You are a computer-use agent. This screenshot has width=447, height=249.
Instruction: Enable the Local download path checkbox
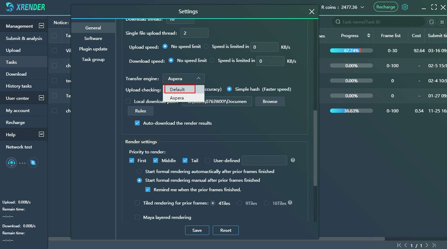coord(128,102)
